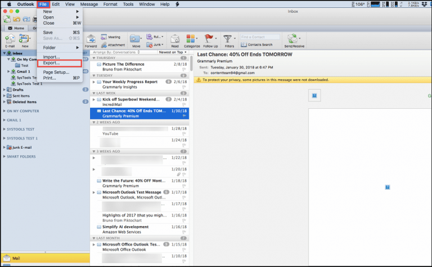Click the Sent date Tuesday, January 30, 2018

click(242, 67)
